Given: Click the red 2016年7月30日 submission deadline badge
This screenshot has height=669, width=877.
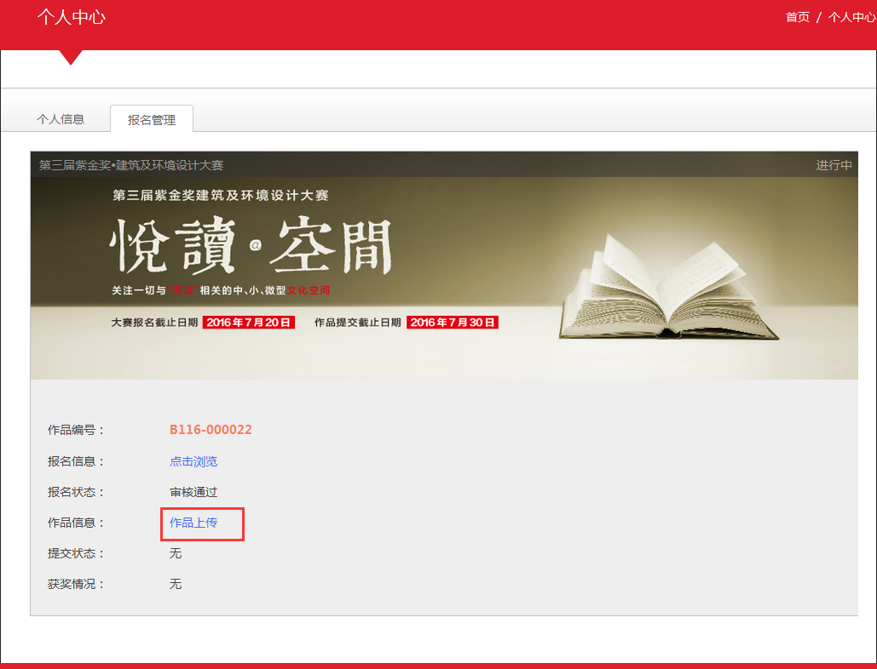Looking at the screenshot, I should (452, 323).
